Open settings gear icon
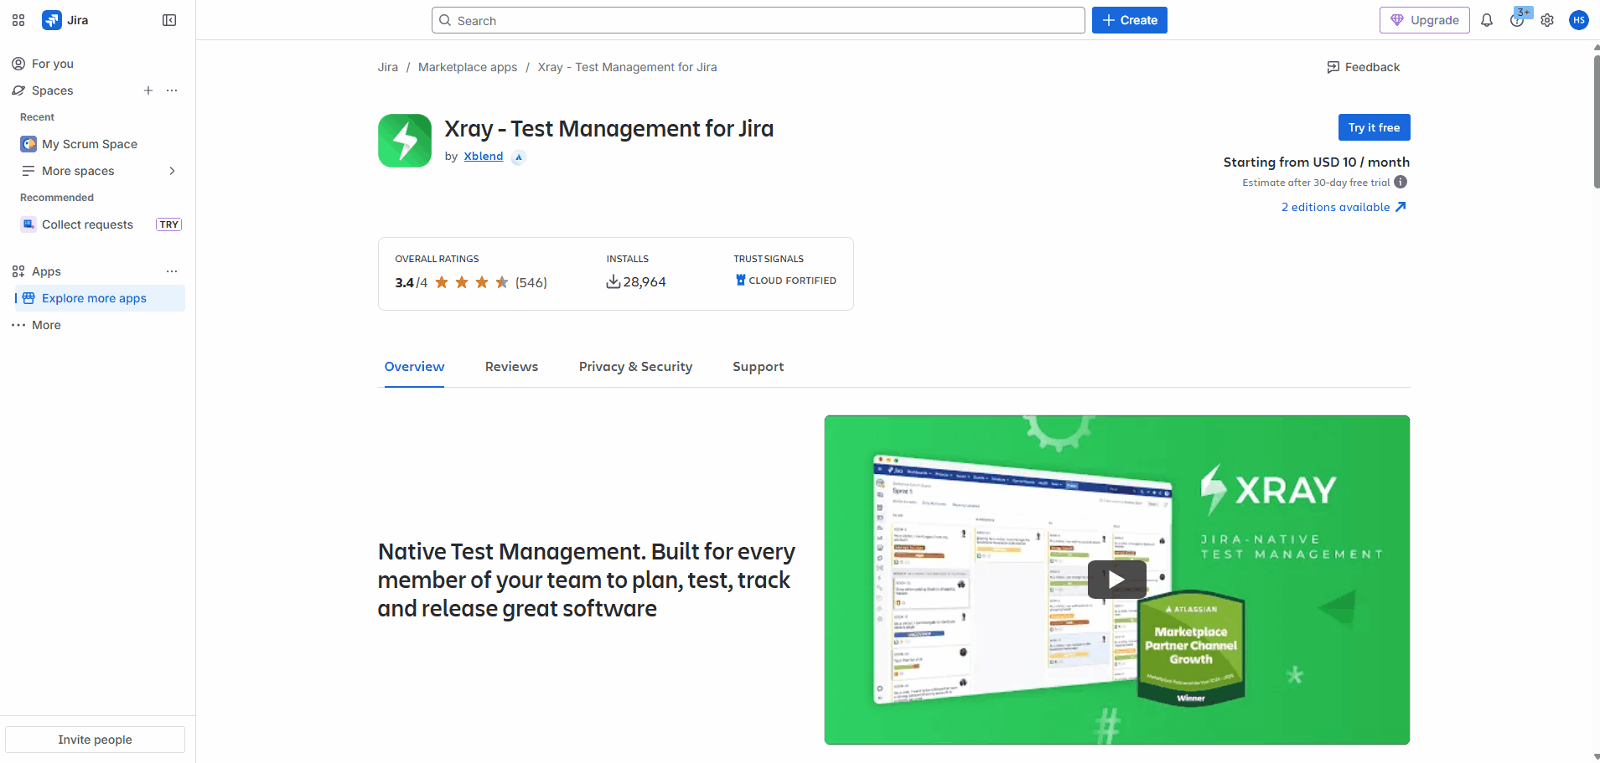This screenshot has height=763, width=1600. (x=1547, y=20)
